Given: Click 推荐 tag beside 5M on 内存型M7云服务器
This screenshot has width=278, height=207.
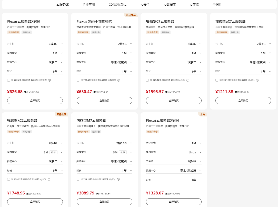Looking at the screenshot, I should point(123,152).
